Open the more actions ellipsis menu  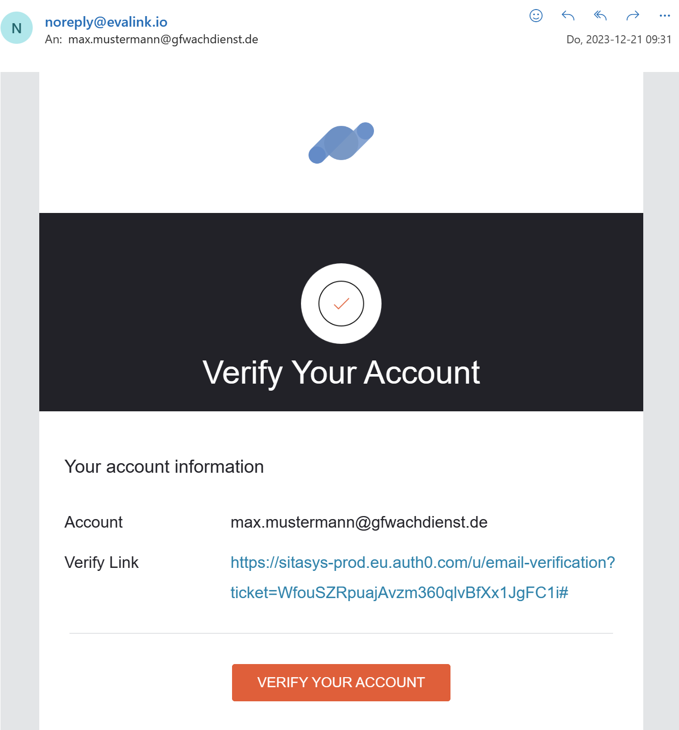664,16
